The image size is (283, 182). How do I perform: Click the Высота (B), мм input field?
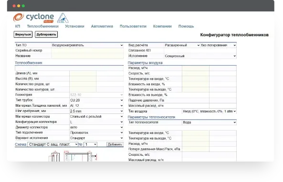[83, 79]
